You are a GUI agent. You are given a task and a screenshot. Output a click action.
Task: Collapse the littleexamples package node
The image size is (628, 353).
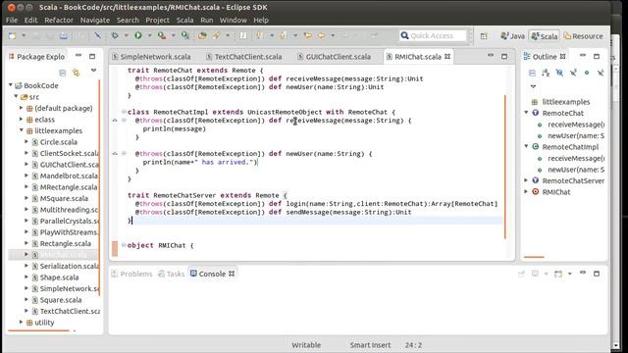pos(22,130)
